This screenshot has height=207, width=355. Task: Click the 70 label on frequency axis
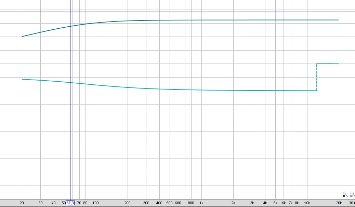[x=79, y=203]
